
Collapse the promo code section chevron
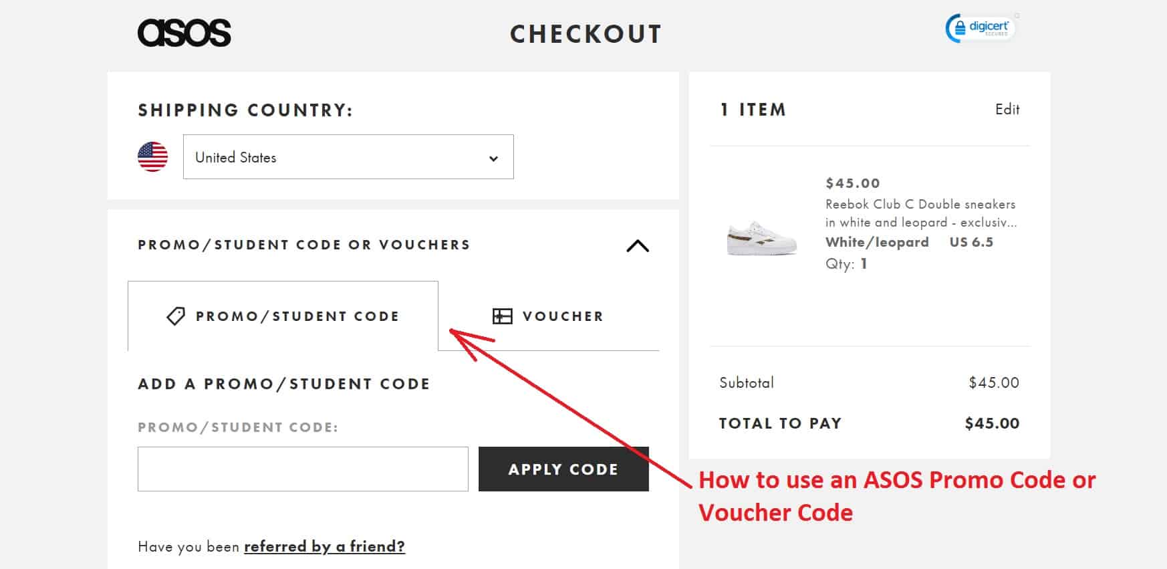click(638, 246)
